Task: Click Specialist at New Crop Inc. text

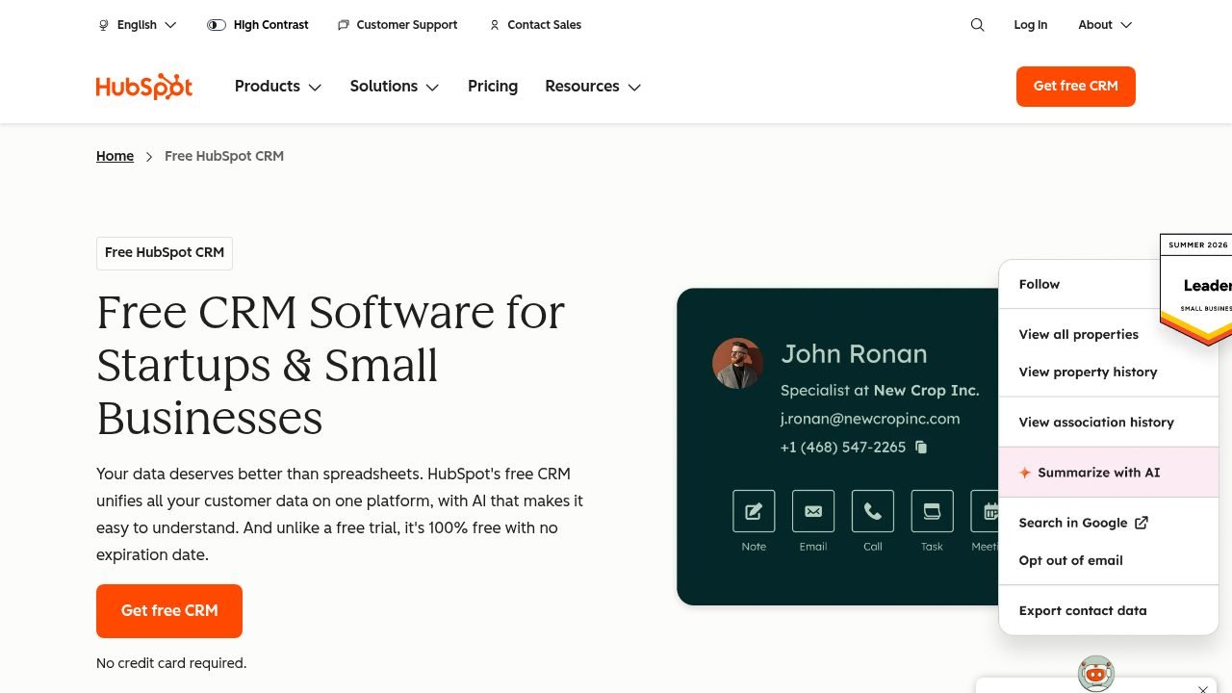Action: click(880, 390)
